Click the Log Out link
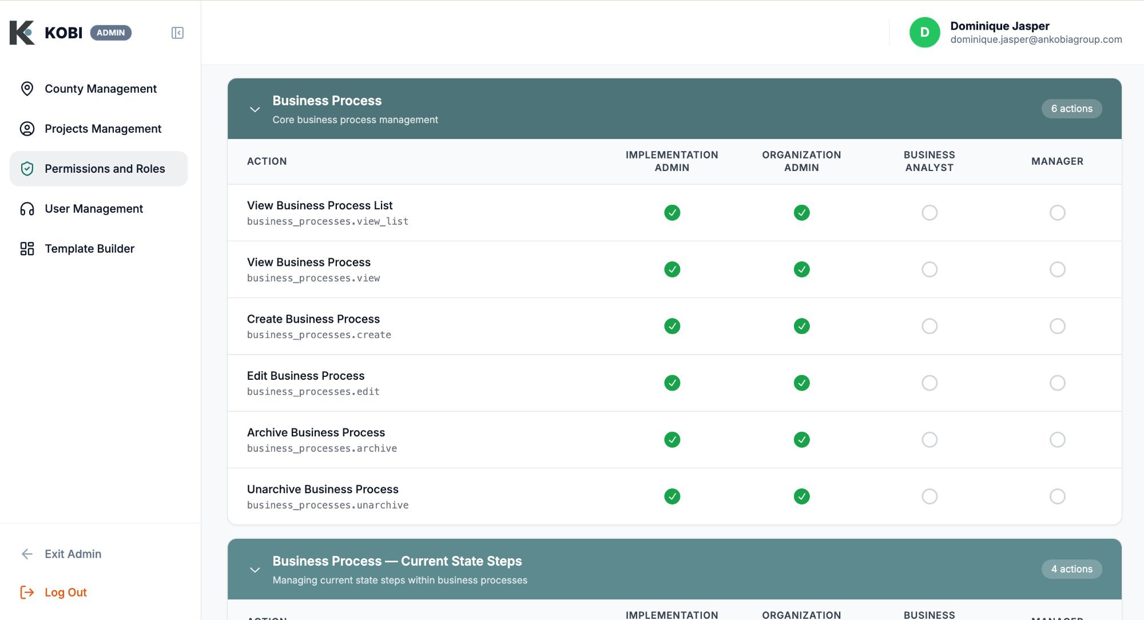The width and height of the screenshot is (1144, 620). point(66,592)
